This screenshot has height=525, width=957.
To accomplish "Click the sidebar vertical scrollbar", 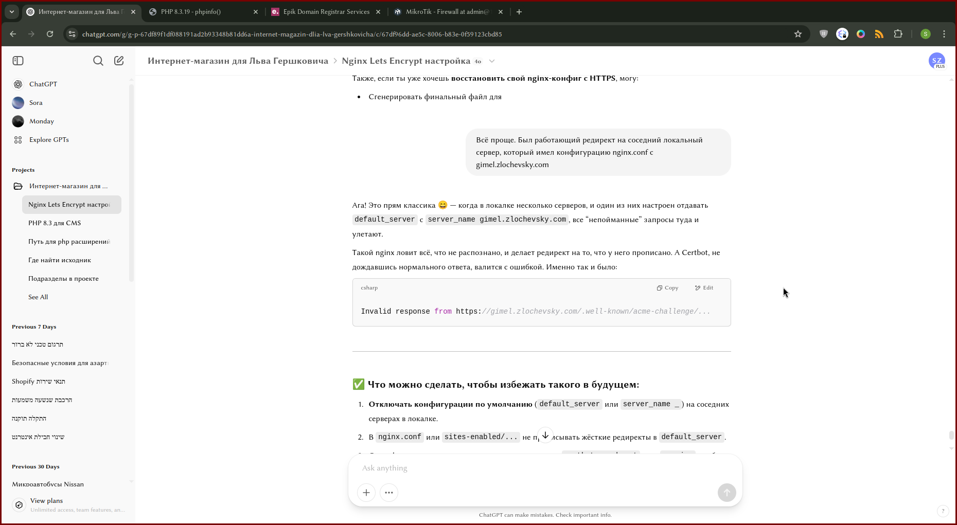I will 131,183.
